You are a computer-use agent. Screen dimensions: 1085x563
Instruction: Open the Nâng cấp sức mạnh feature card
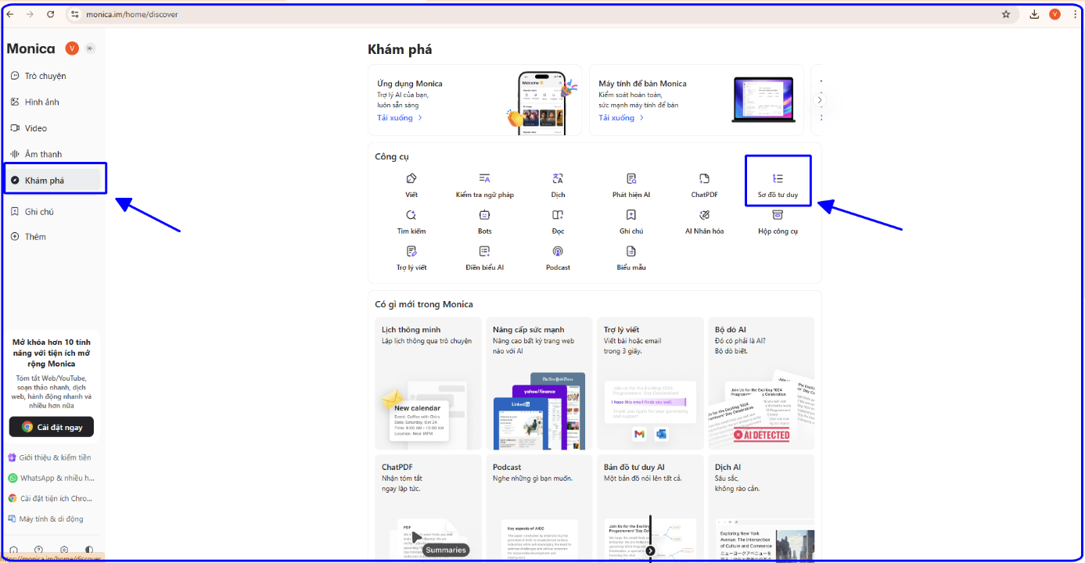click(539, 383)
